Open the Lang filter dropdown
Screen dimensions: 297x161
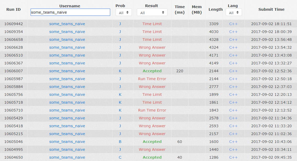(x=234, y=12)
